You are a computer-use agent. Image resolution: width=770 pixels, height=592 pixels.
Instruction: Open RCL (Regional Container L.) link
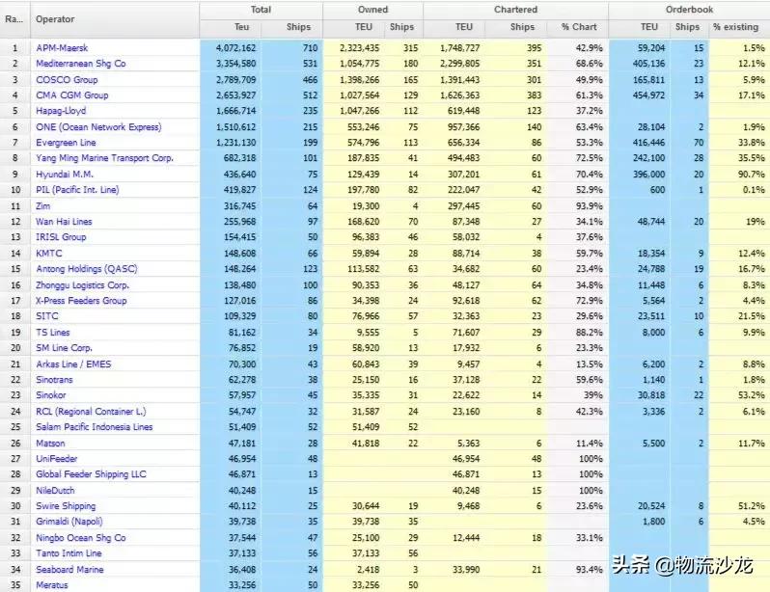tap(91, 412)
